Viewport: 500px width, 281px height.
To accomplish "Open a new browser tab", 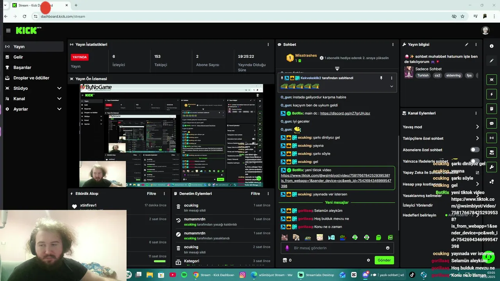I will click(76, 5).
